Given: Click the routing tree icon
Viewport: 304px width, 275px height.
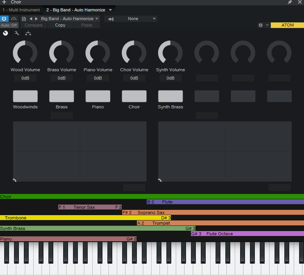Looking at the screenshot, I should point(28,33).
